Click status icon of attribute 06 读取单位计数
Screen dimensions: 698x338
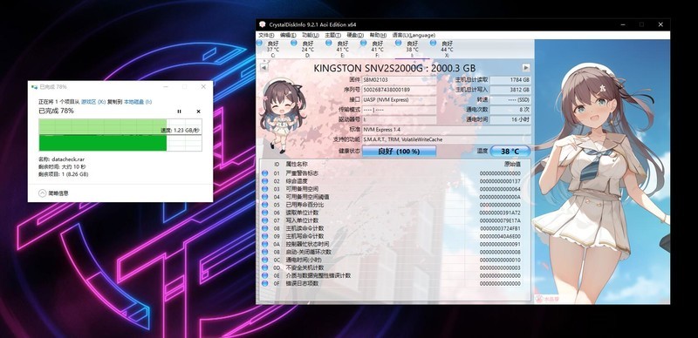point(265,213)
